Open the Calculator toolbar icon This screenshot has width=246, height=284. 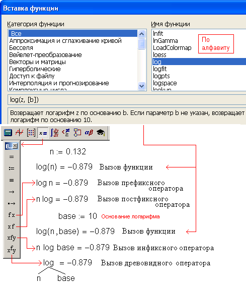coord(8,133)
